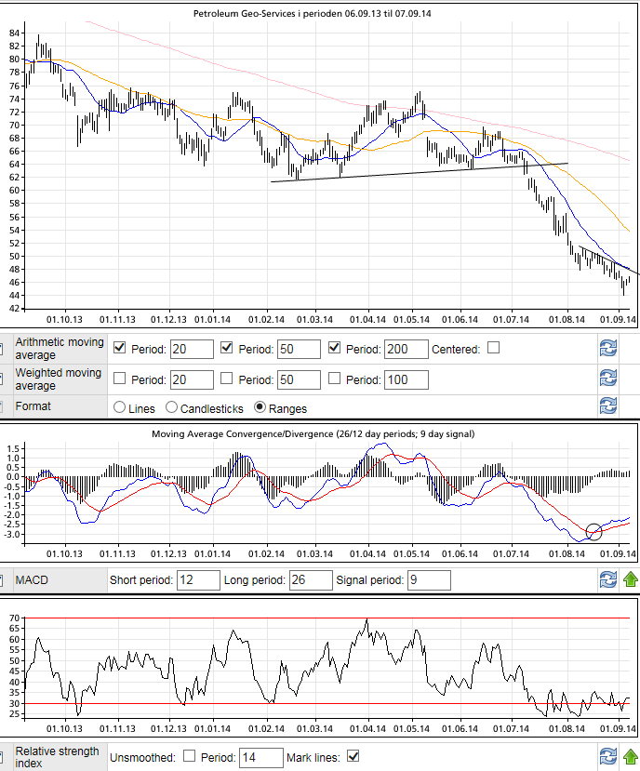
Task: Toggle the Arithmetic period 200 checkbox
Action: 337,348
